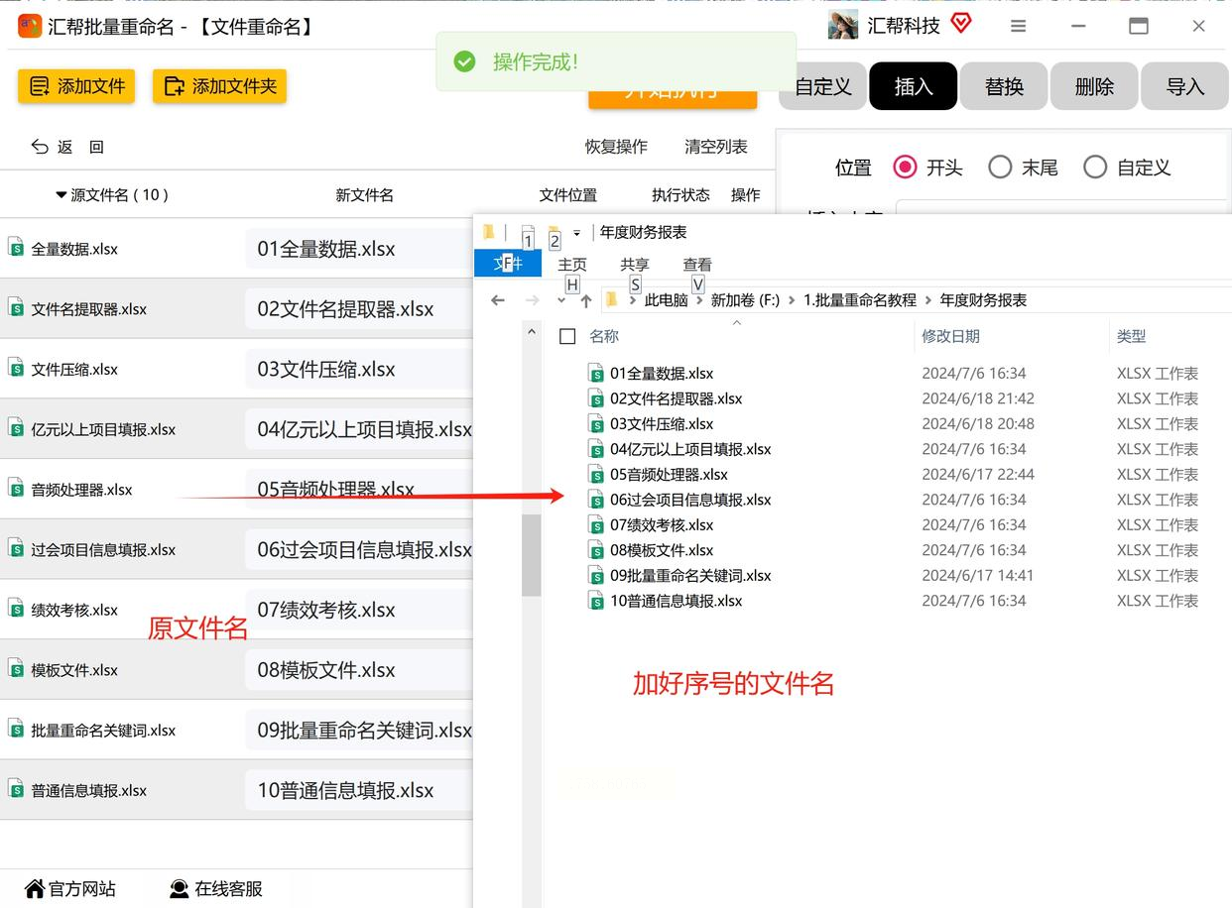Viewport: 1232px width, 908px height.
Task: Click Explorer up-one-level arrow
Action: click(x=586, y=301)
